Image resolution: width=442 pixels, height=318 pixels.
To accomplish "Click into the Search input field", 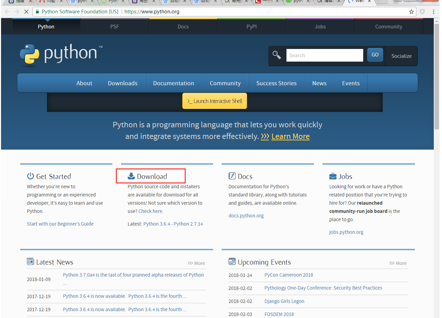I will pos(325,55).
